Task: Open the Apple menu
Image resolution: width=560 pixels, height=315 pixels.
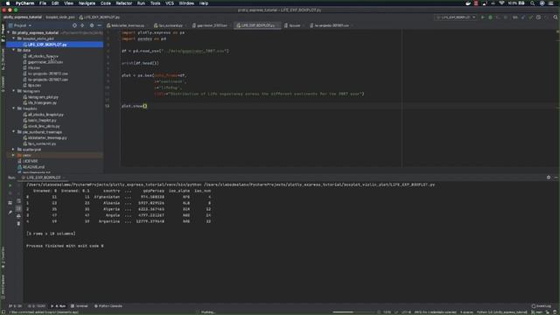Action: coord(8,3)
